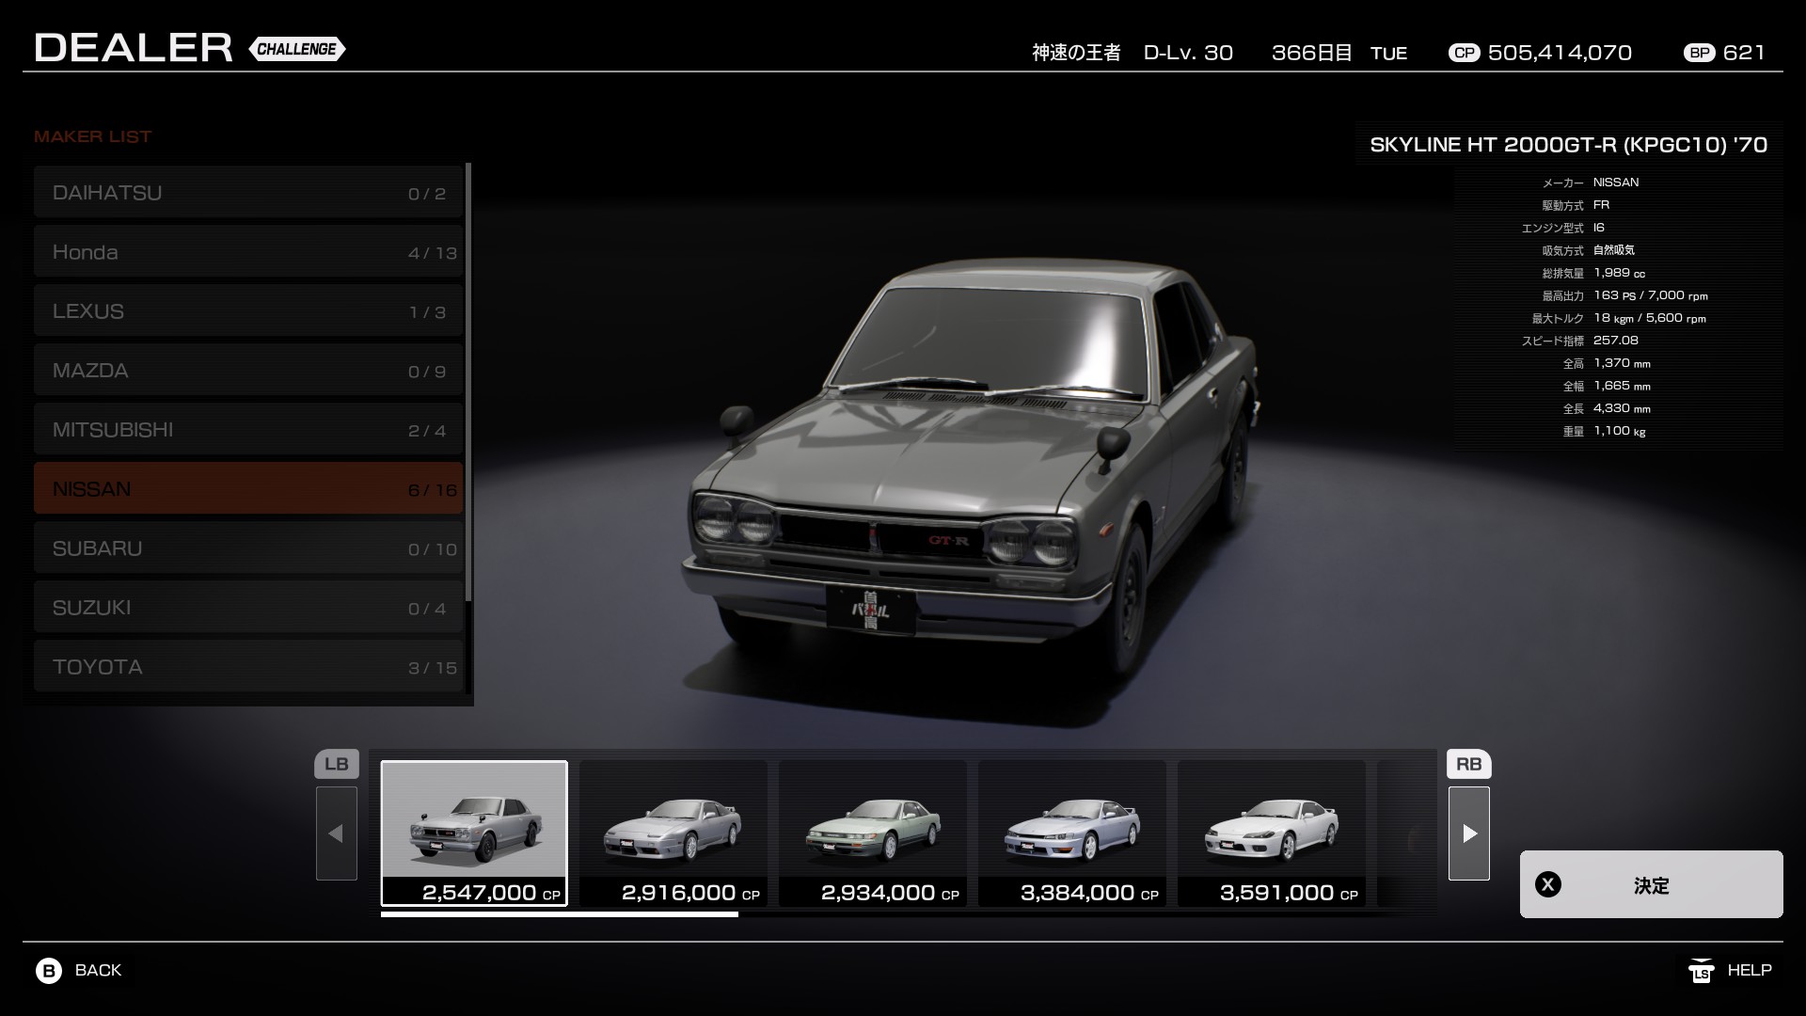The width and height of the screenshot is (1806, 1016).
Task: Select the 2,916,000 CP car thumbnail
Action: coord(673,833)
